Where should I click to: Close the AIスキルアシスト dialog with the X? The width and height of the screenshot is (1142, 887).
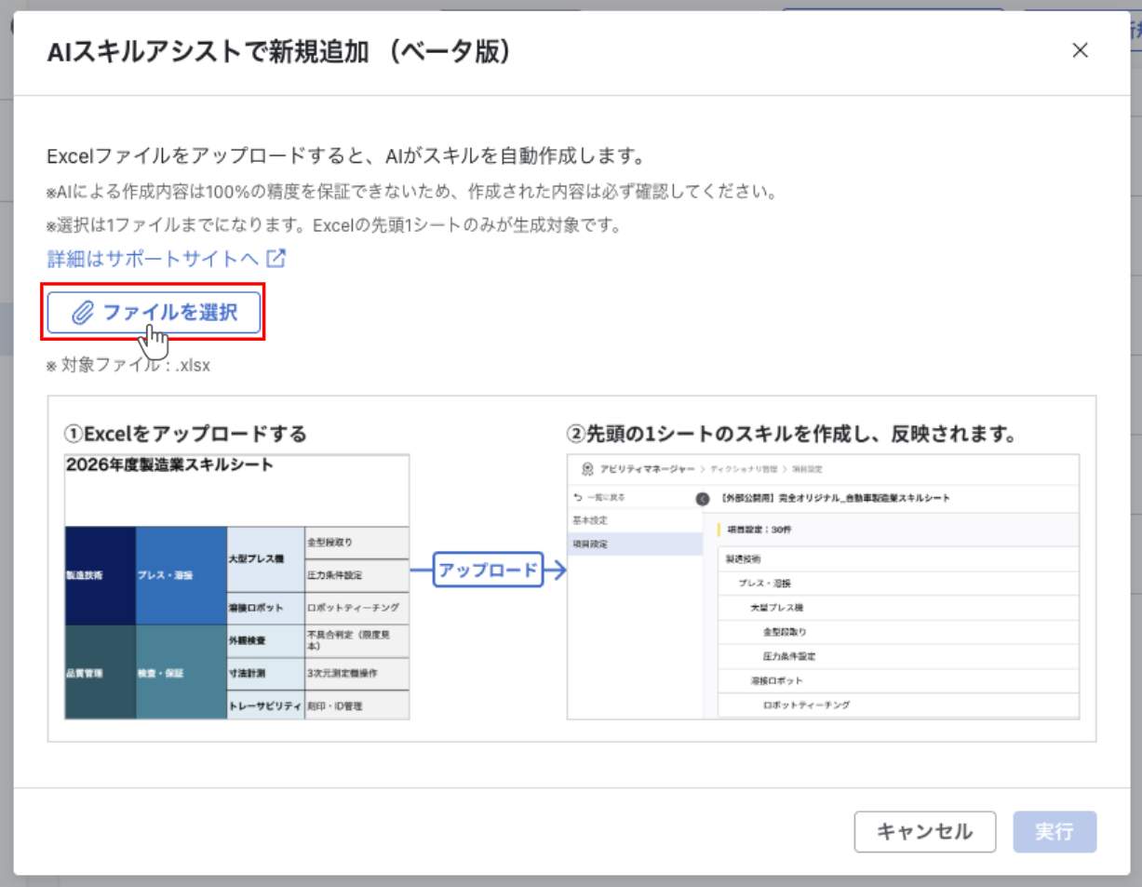pyautogui.click(x=1080, y=51)
